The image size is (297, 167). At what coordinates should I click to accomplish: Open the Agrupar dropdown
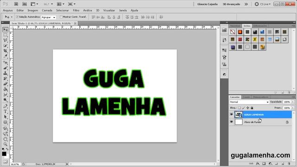[x=48, y=17]
